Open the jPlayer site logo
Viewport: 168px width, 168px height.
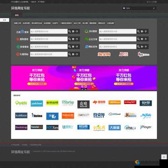(x=146, y=127)
